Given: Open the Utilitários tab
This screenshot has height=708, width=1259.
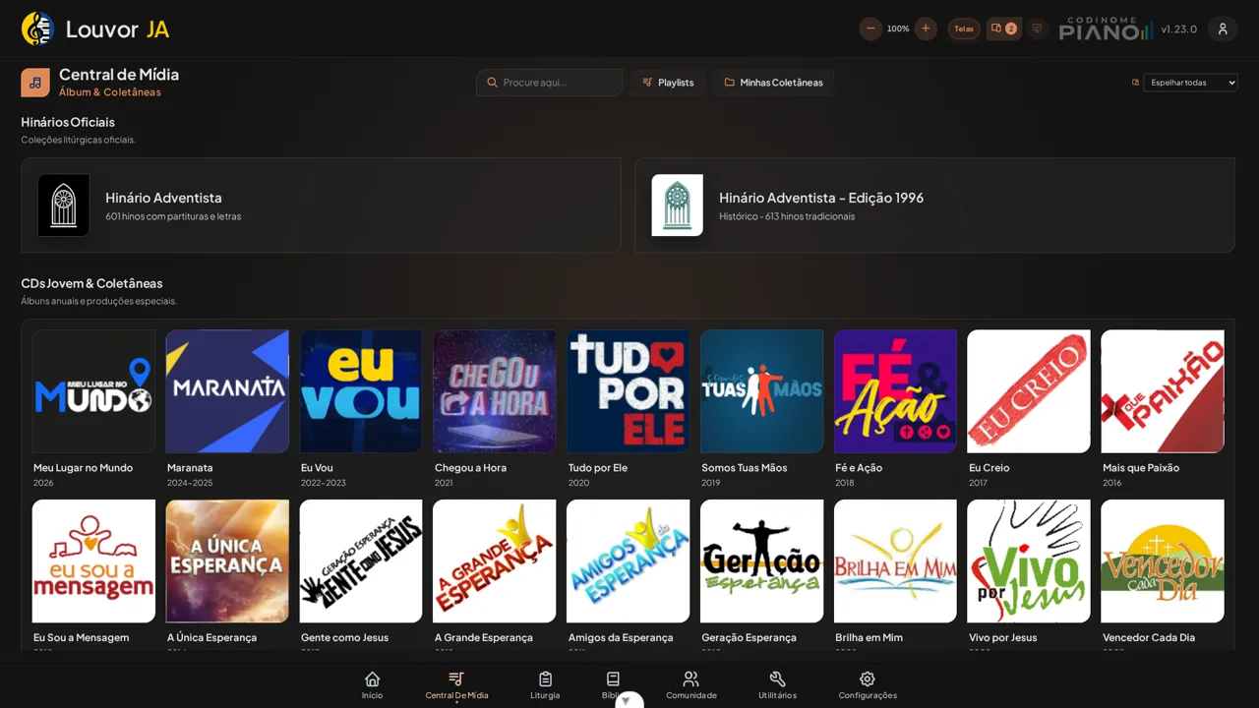Looking at the screenshot, I should (x=777, y=685).
